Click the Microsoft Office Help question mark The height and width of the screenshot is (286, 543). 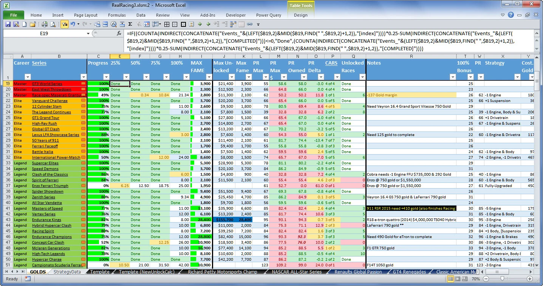pyautogui.click(x=511, y=15)
